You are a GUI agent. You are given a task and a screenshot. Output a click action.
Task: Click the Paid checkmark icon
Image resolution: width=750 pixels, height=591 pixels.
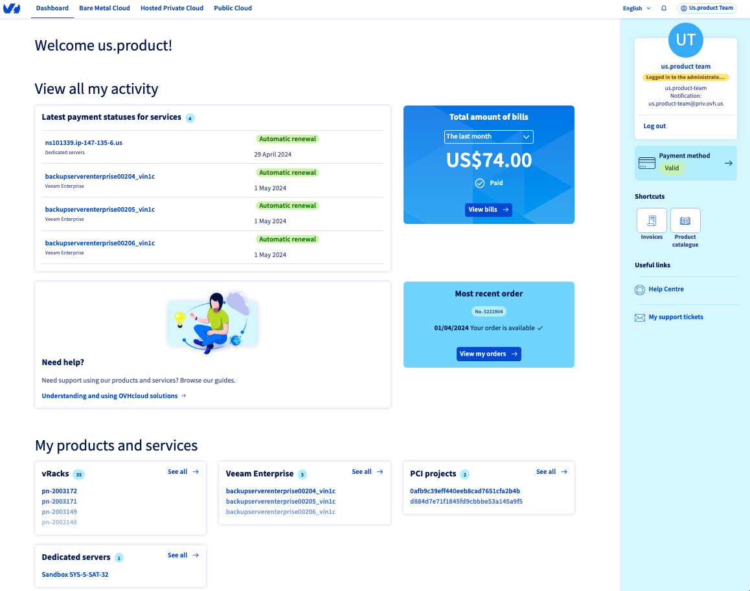tap(480, 183)
